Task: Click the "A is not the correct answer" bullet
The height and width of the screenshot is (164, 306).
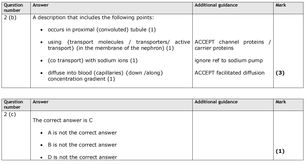Action: [x=82, y=133]
